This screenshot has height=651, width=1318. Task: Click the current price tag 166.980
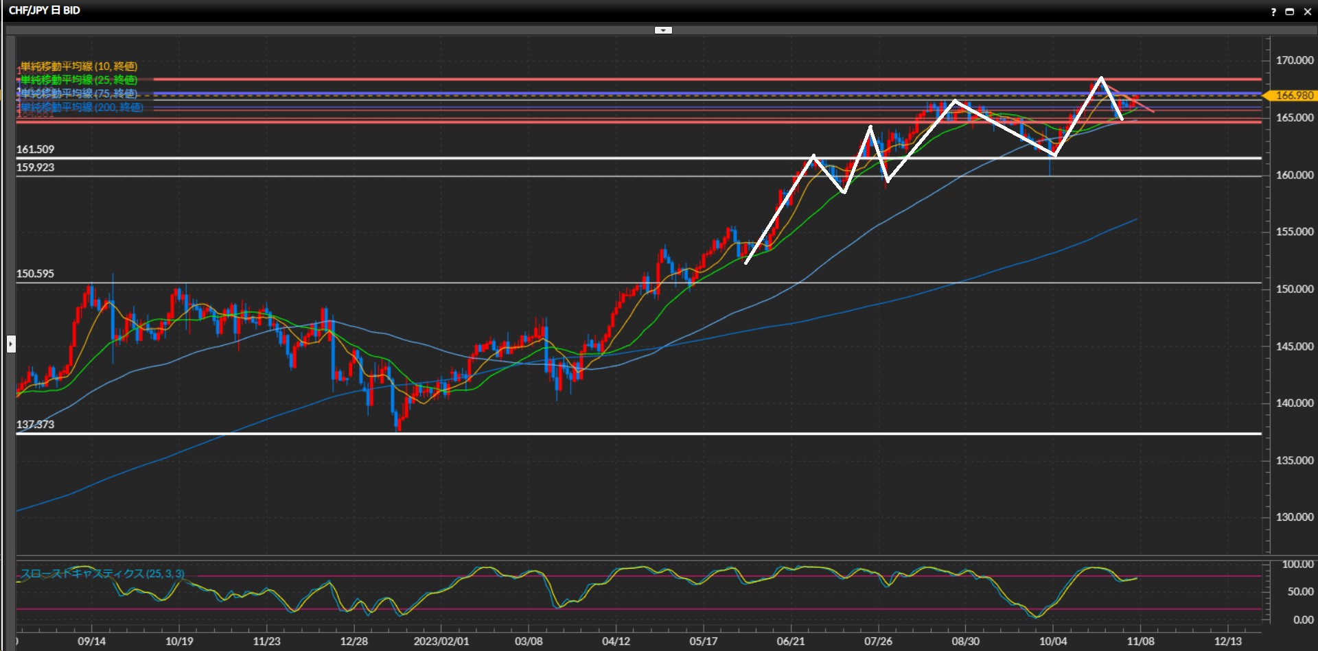pos(1293,95)
